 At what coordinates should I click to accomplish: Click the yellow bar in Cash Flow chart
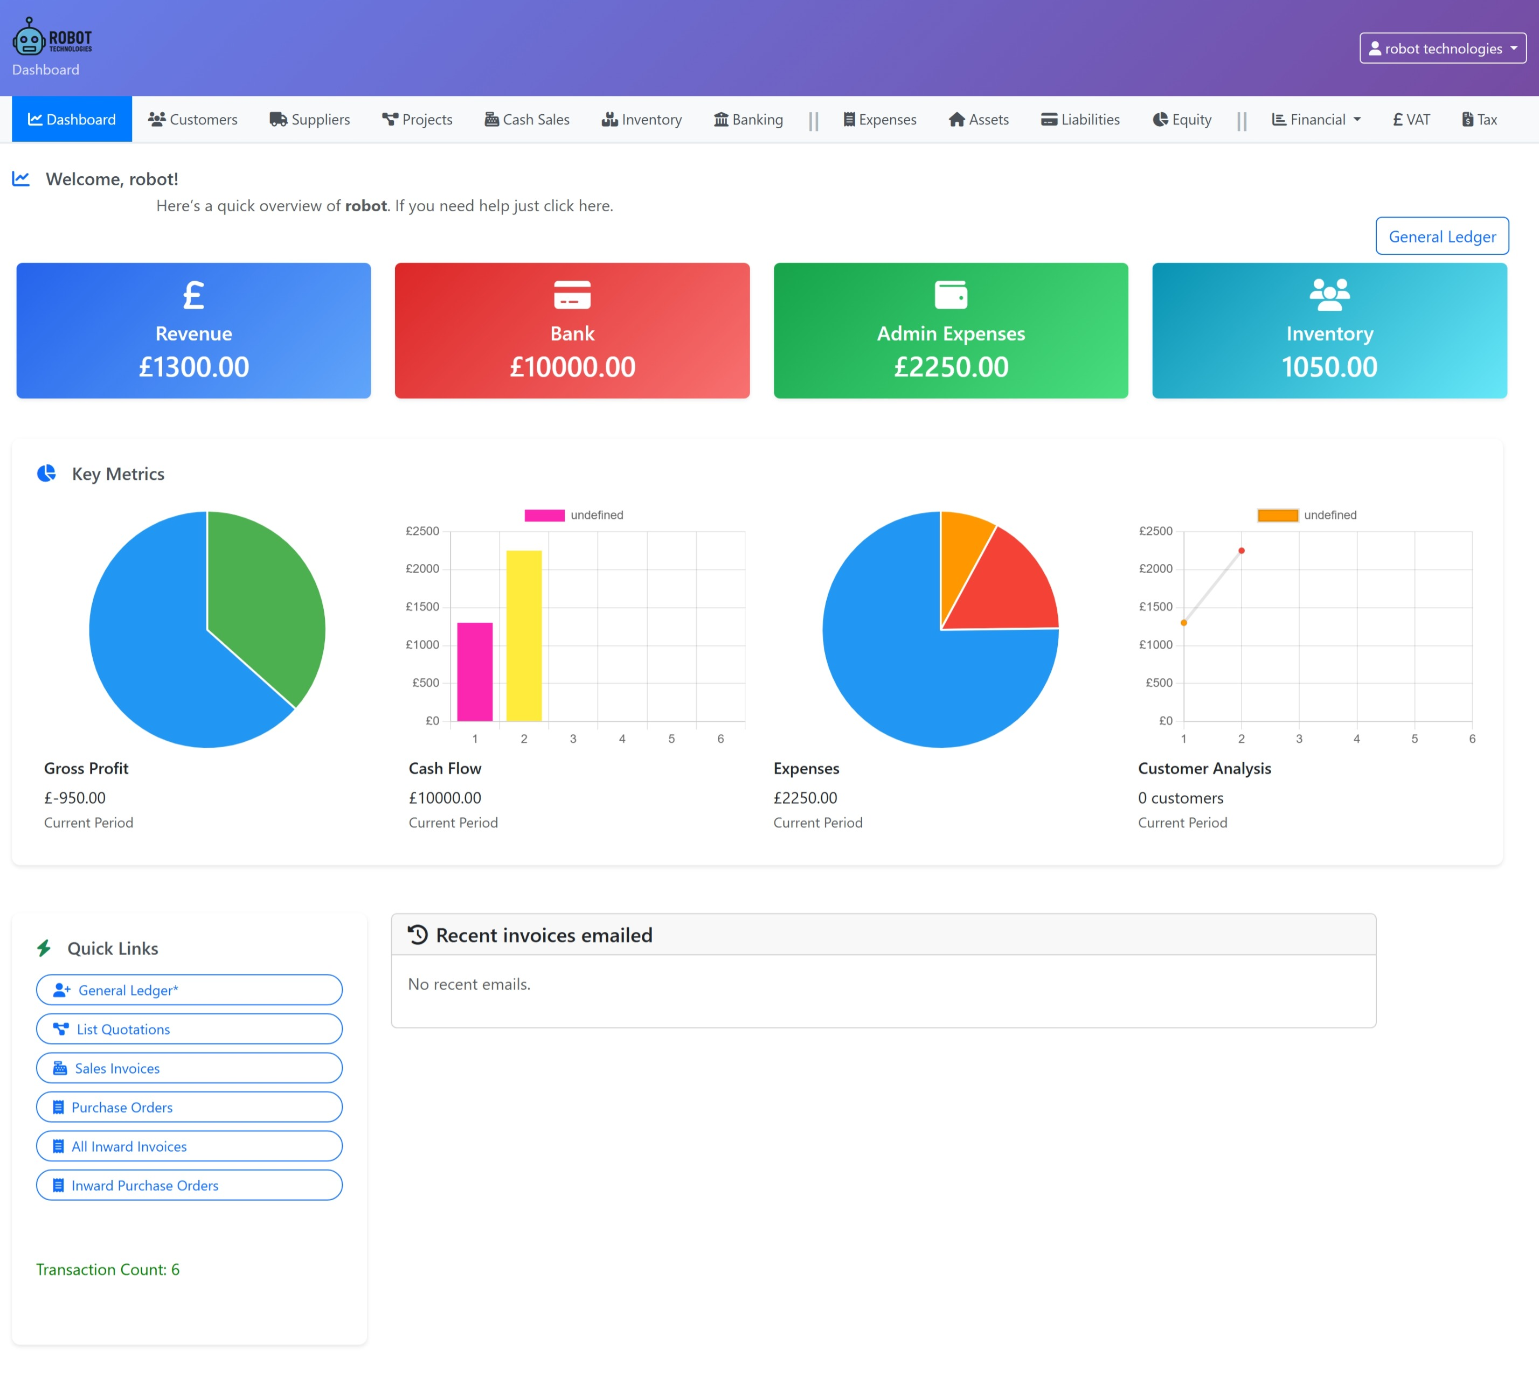click(x=524, y=636)
